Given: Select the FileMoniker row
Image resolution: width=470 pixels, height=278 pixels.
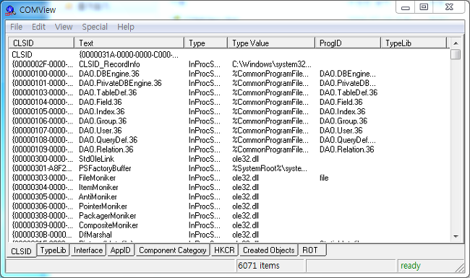Looking at the screenshot, I should point(229,178).
